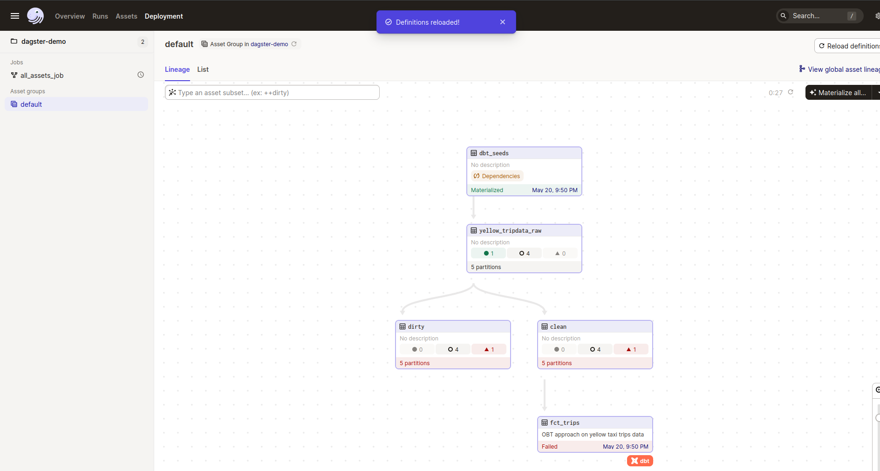
Task: Click the folder icon beside dagster-demo
Action: [14, 41]
